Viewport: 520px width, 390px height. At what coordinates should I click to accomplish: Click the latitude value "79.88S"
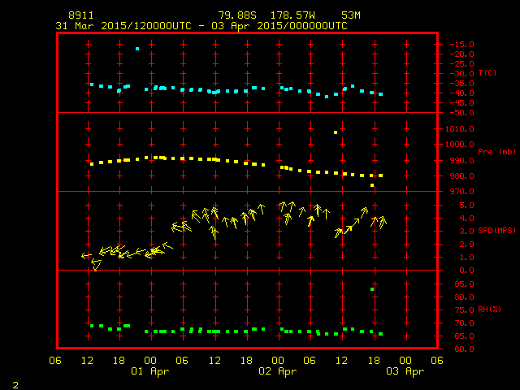click(x=237, y=15)
